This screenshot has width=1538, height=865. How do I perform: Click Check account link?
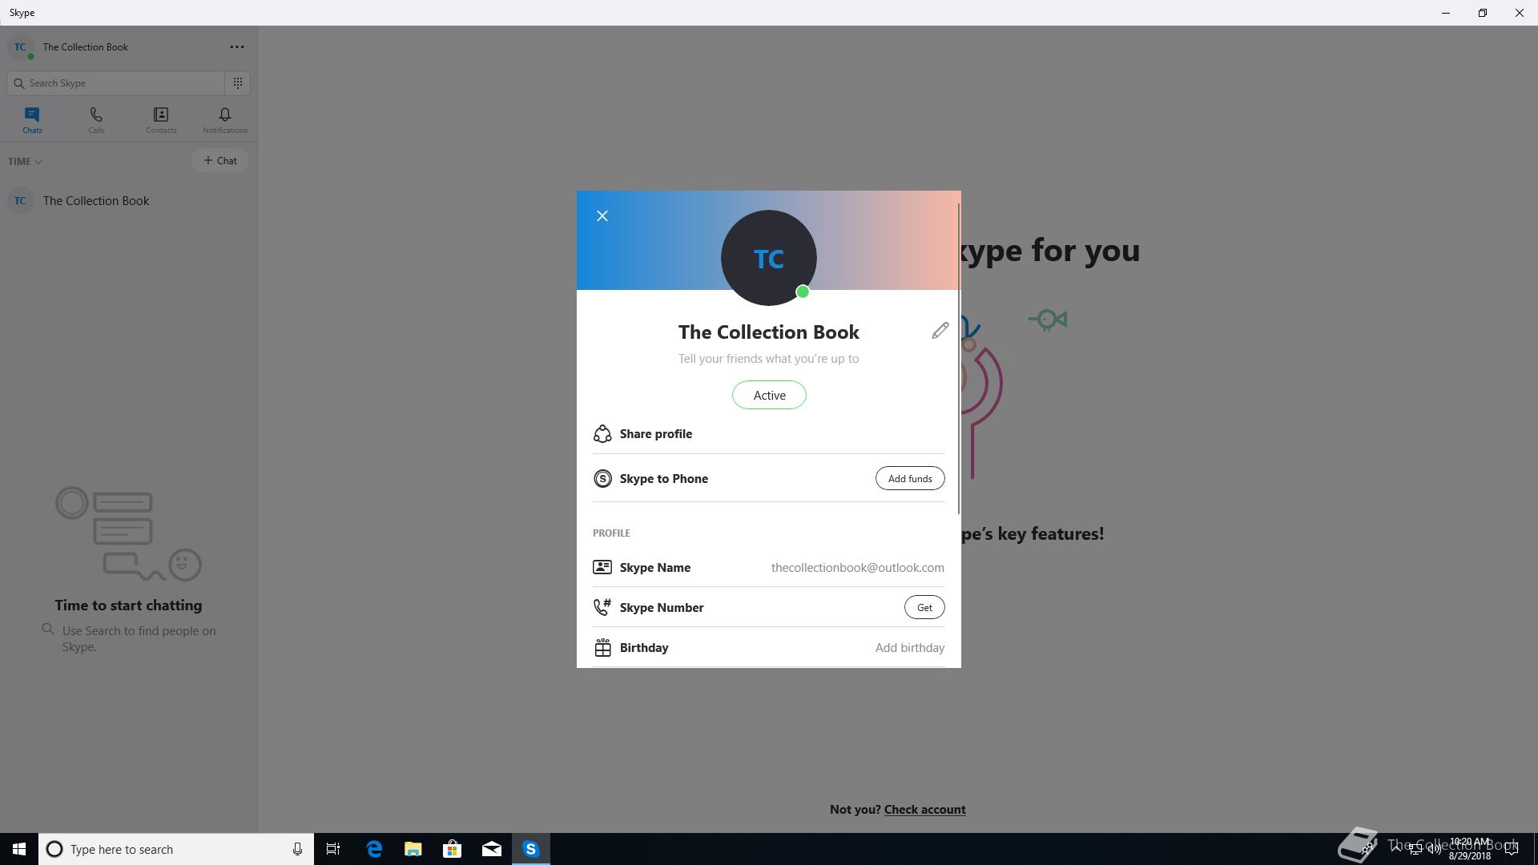point(924,809)
